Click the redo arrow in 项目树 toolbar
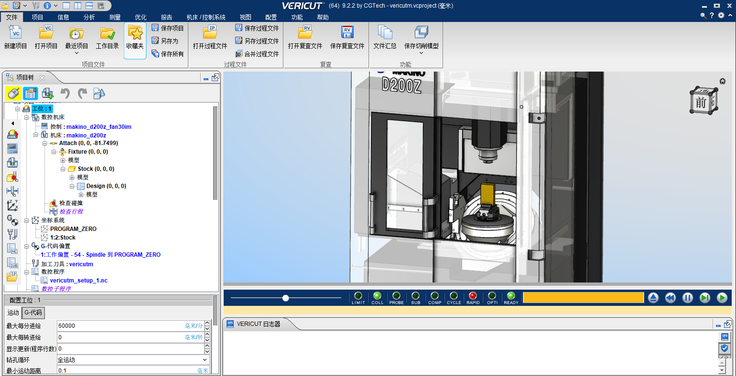Viewport: 736px width, 376px height. (82, 94)
